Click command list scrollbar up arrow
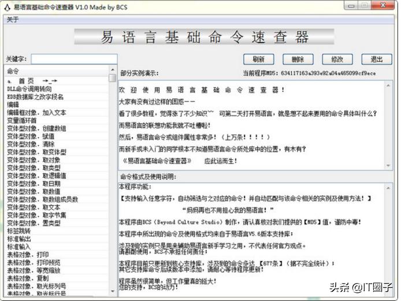 pos(113,69)
